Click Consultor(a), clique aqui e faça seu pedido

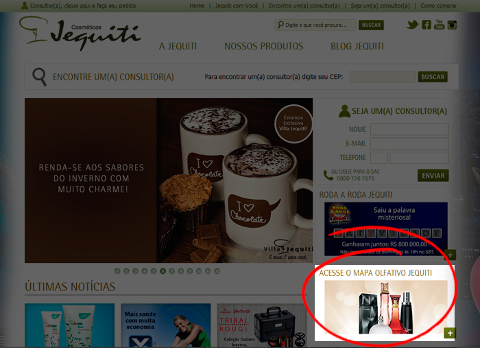pyautogui.click(x=83, y=5)
